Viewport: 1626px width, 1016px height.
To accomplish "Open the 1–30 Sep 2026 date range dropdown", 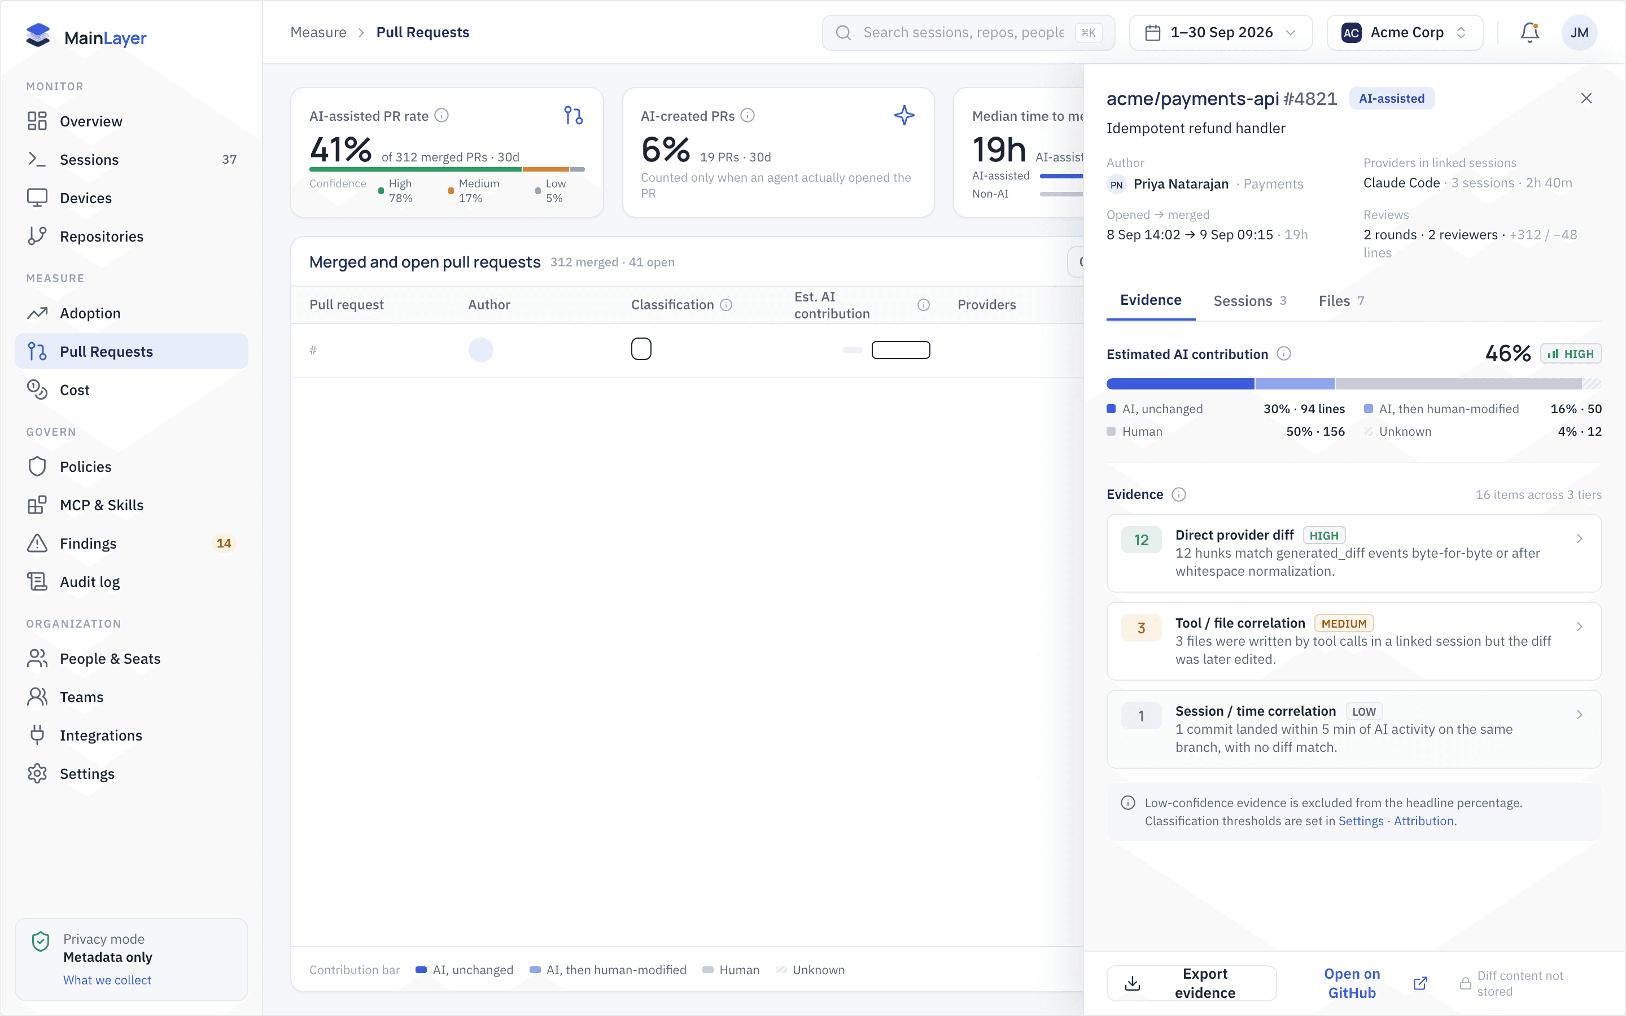I will tap(1221, 32).
